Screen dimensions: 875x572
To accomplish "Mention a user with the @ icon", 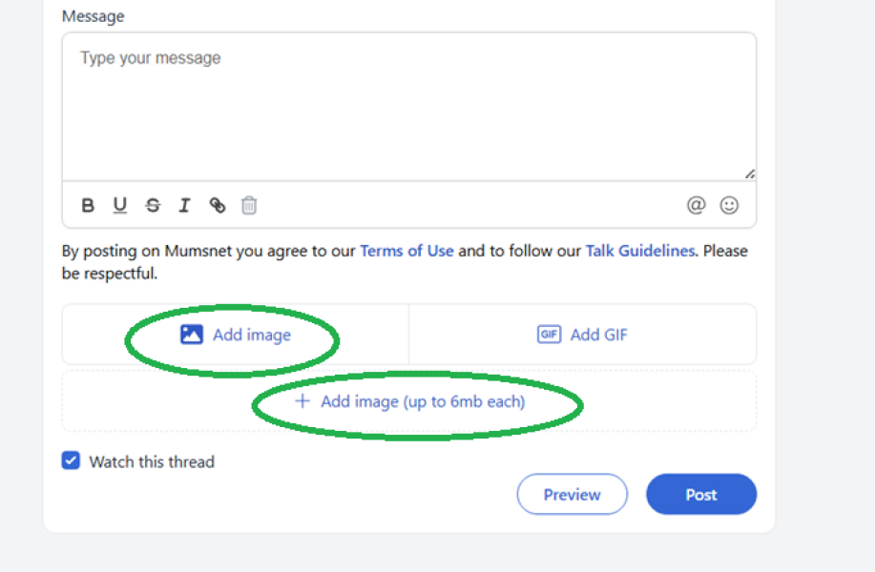I will pos(696,205).
